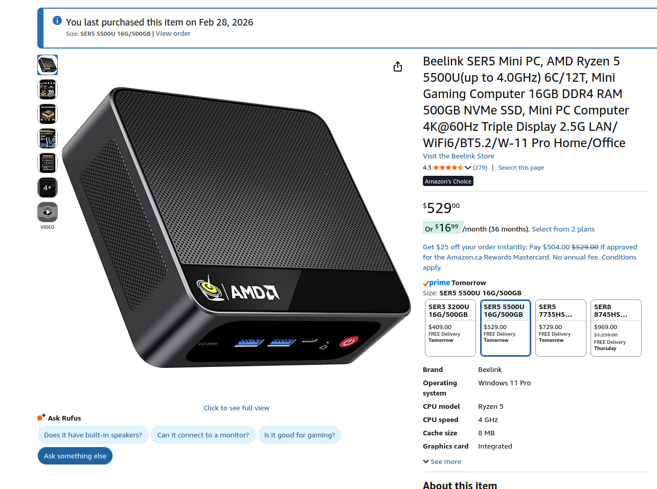Click to see full view of image
Viewport: 657px width, 489px height.
tap(236, 408)
